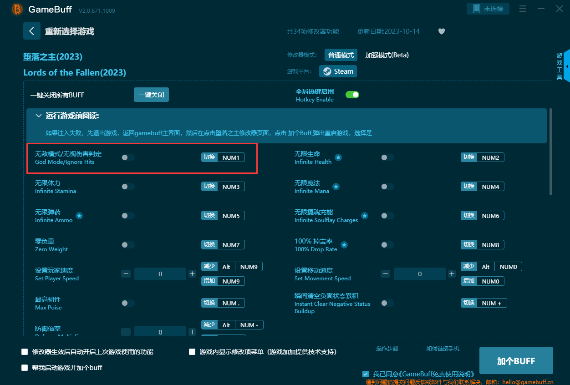Click the Set Movement Speed value field

tap(419, 274)
